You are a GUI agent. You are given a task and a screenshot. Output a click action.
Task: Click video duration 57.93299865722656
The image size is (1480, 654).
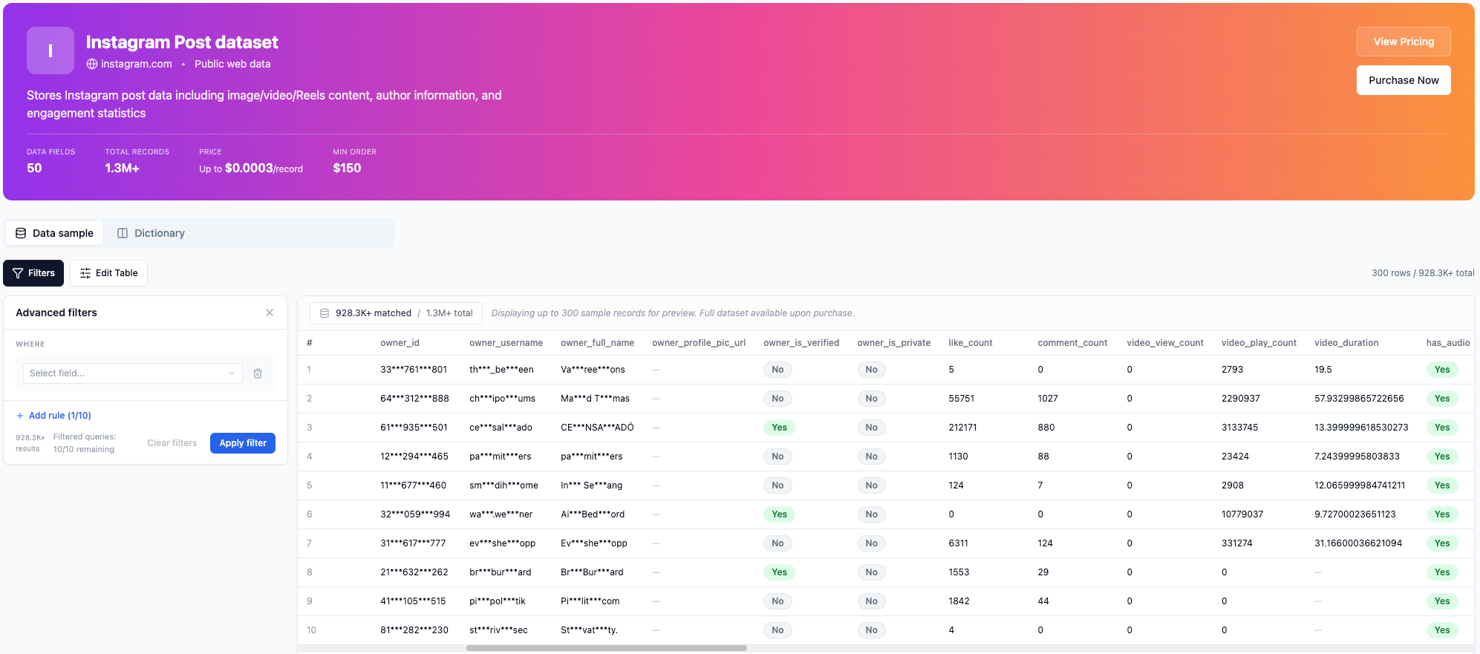click(x=1359, y=399)
